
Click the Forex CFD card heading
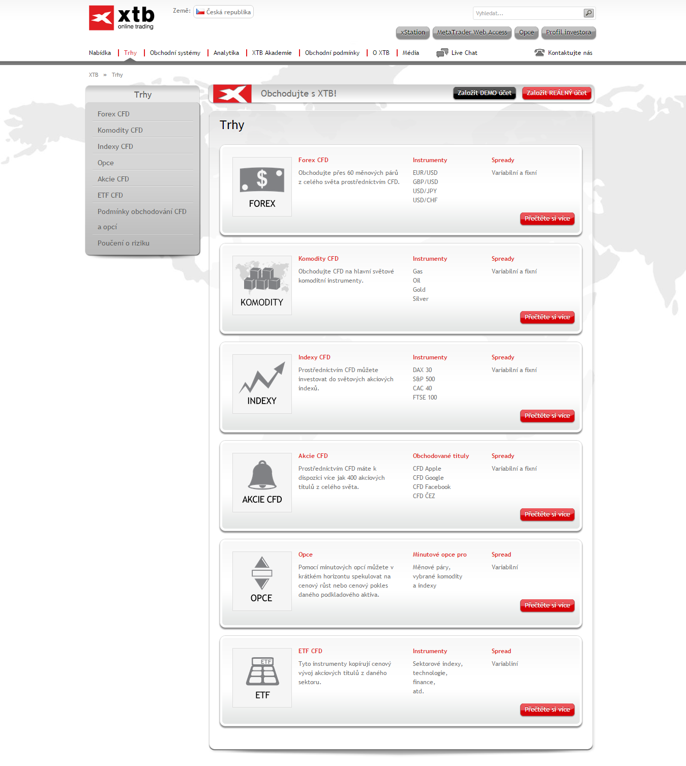[313, 160]
